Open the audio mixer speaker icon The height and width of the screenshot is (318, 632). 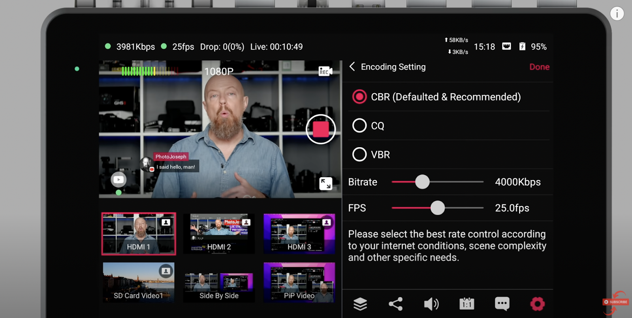431,304
